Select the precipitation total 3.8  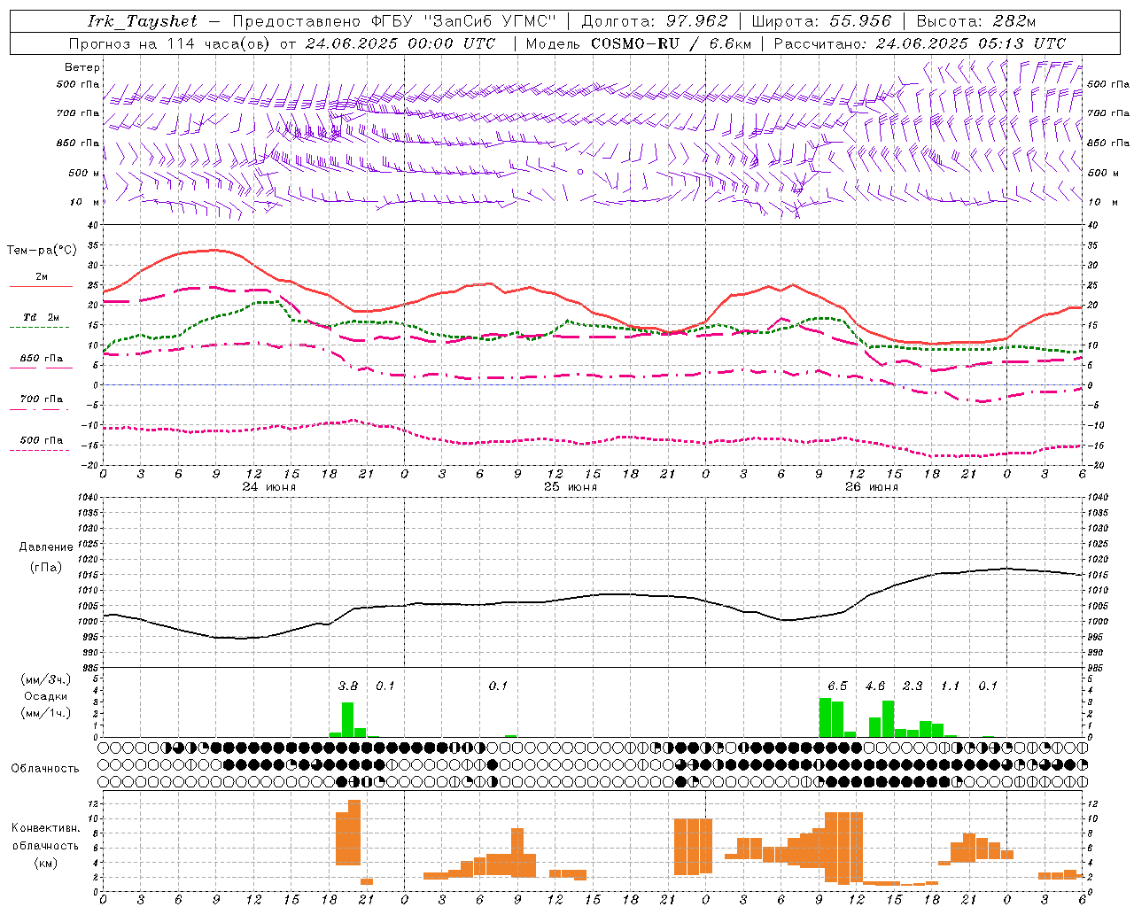pos(348,686)
